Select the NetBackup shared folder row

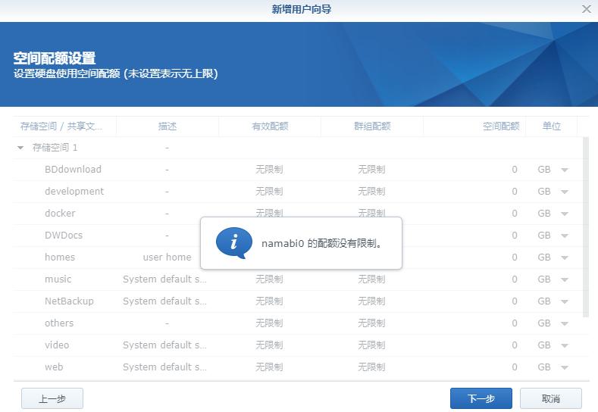coord(298,301)
